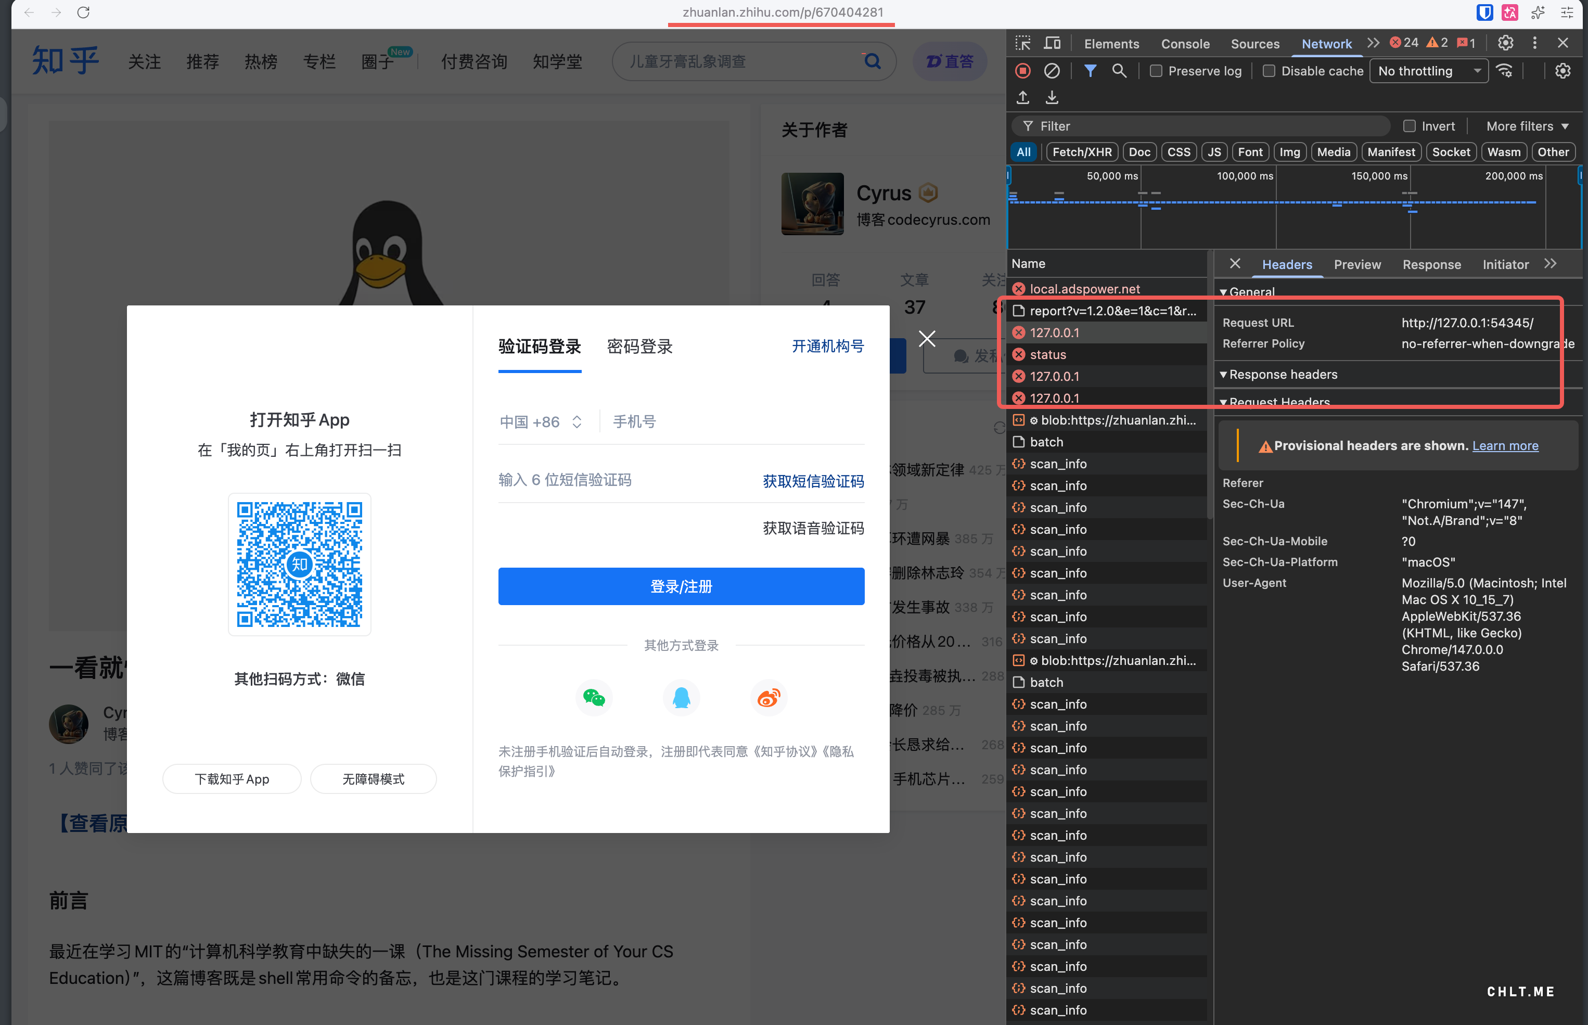The width and height of the screenshot is (1588, 1025).
Task: Close the Zhihu login dialog
Action: pos(927,339)
